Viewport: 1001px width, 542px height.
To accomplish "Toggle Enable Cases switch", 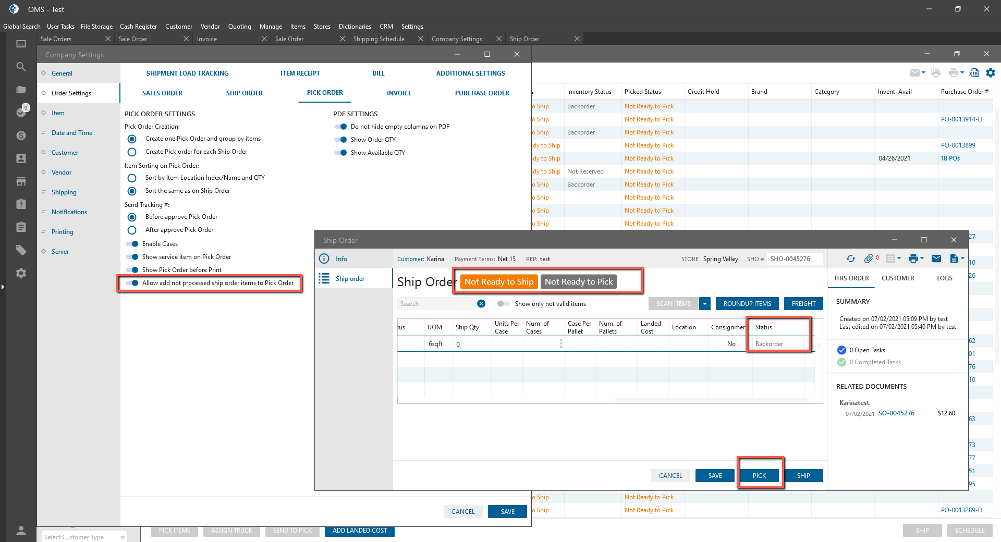I will coord(132,244).
